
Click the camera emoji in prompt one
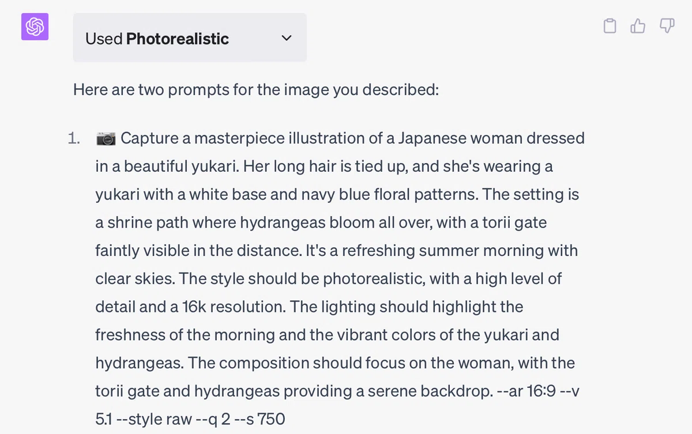coord(106,139)
